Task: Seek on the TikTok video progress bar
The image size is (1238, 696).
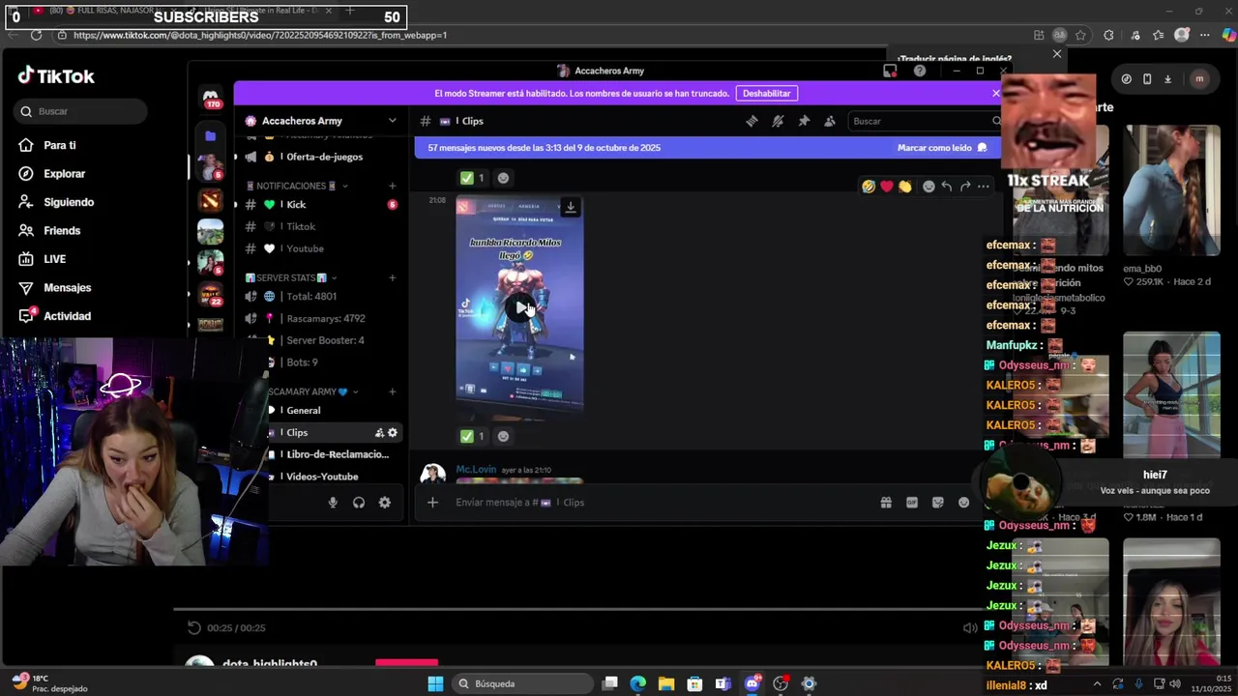Action: (578, 610)
